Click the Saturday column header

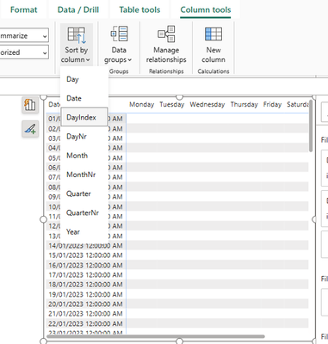298,105
